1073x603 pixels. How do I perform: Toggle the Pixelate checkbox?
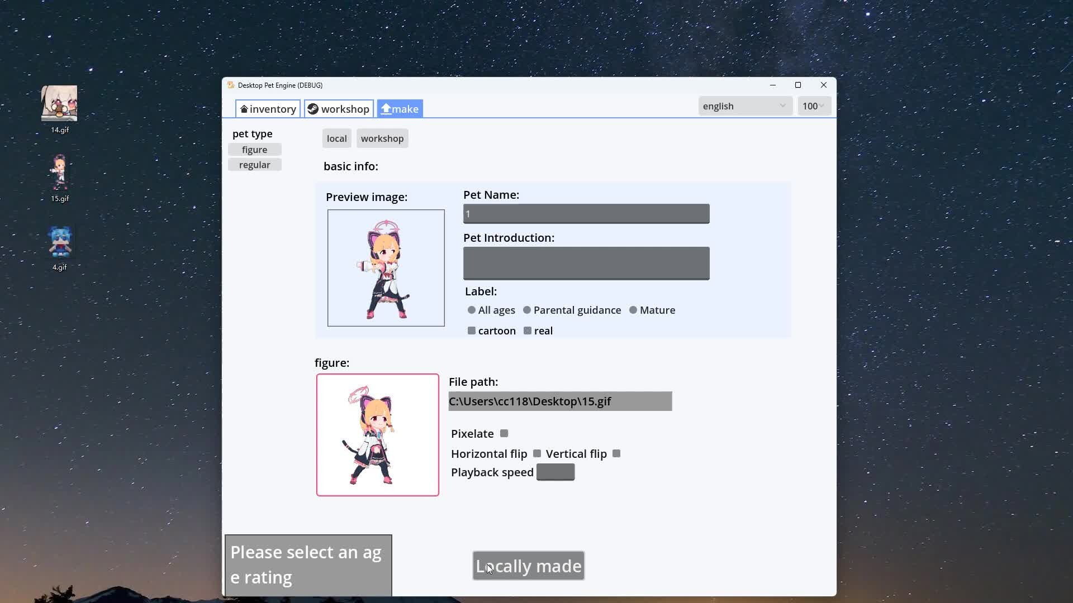[504, 433]
